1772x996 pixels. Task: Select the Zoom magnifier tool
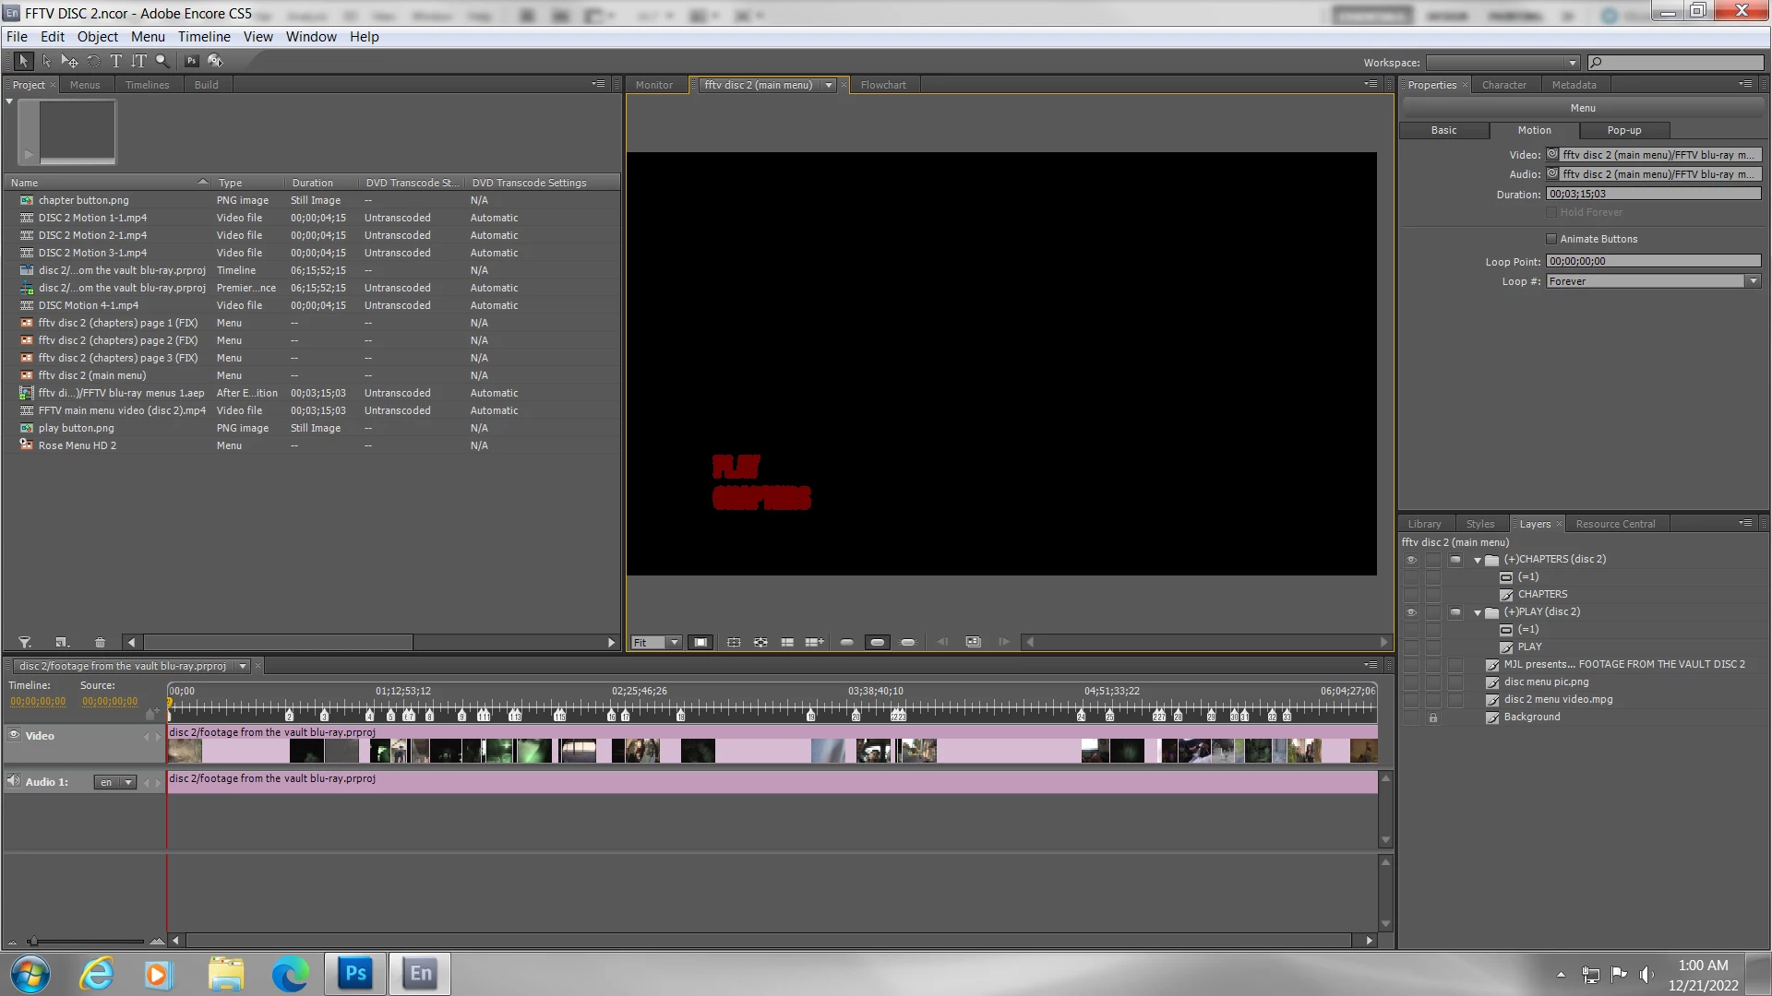162,61
